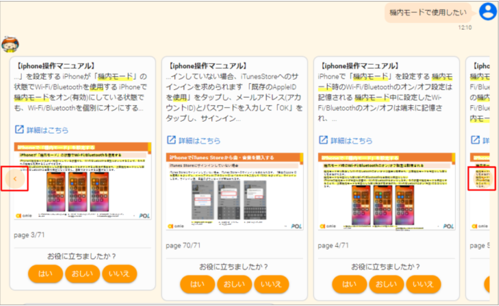Click the chatbot mascot avatar
The height and width of the screenshot is (306, 499).
click(10, 44)
